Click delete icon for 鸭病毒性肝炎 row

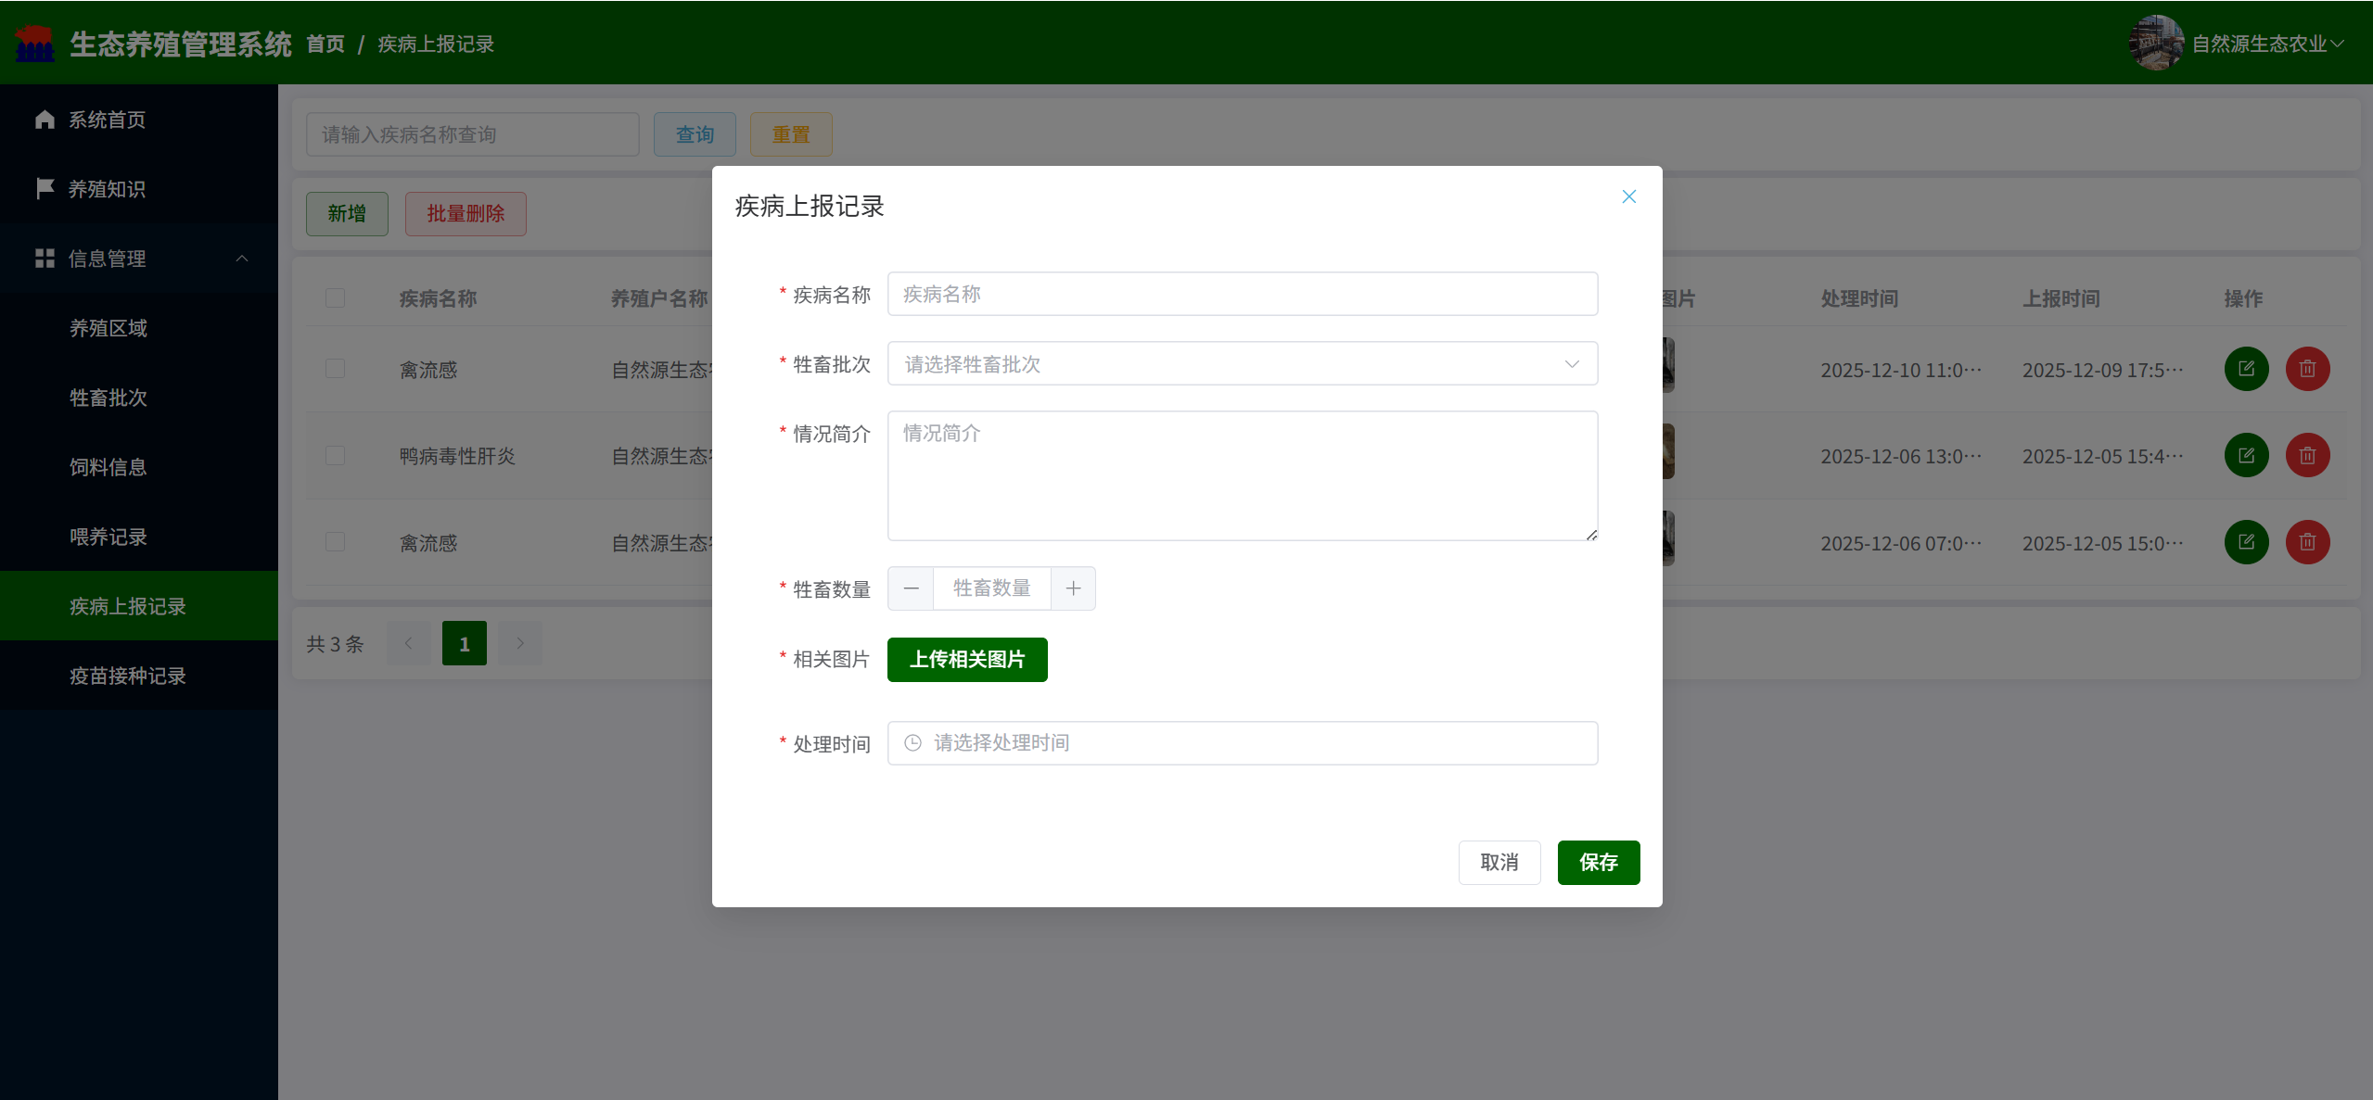[x=2307, y=455]
